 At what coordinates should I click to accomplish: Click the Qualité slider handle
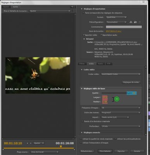pos(129,93)
